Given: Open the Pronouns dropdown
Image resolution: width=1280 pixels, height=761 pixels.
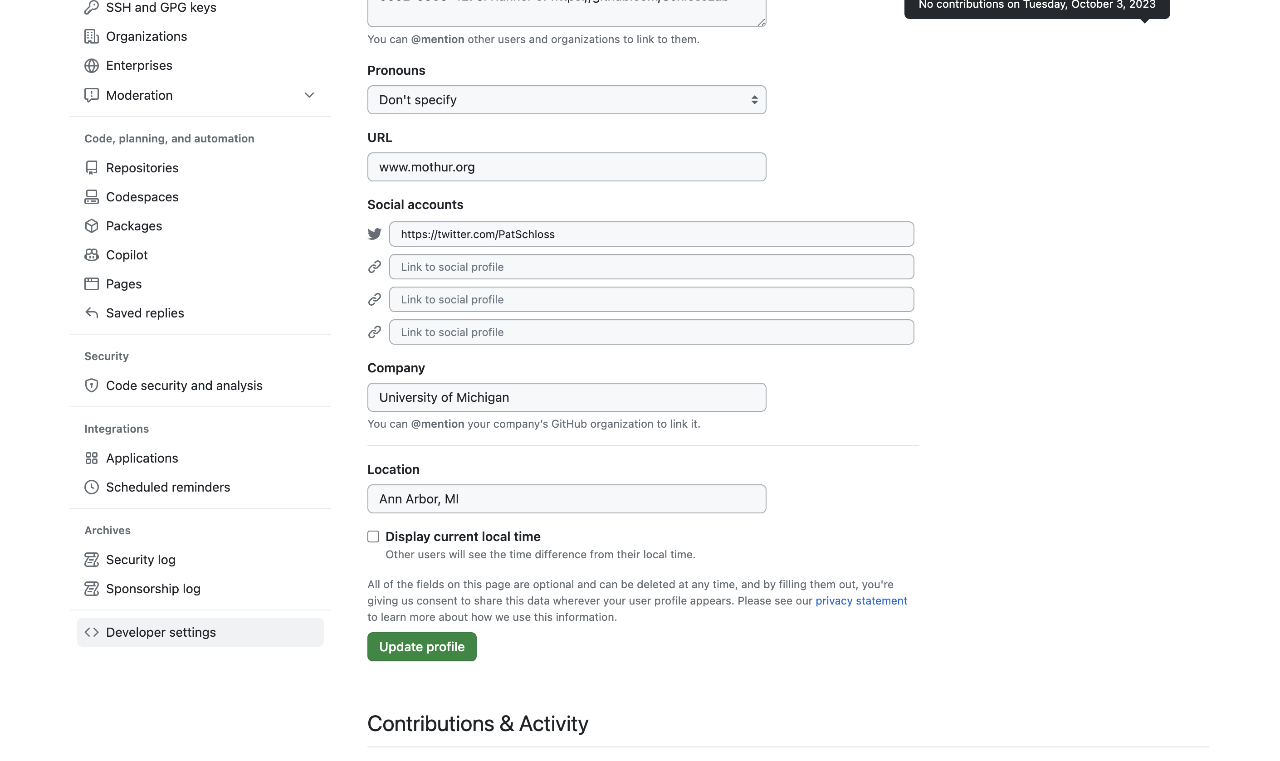Looking at the screenshot, I should click(x=566, y=100).
